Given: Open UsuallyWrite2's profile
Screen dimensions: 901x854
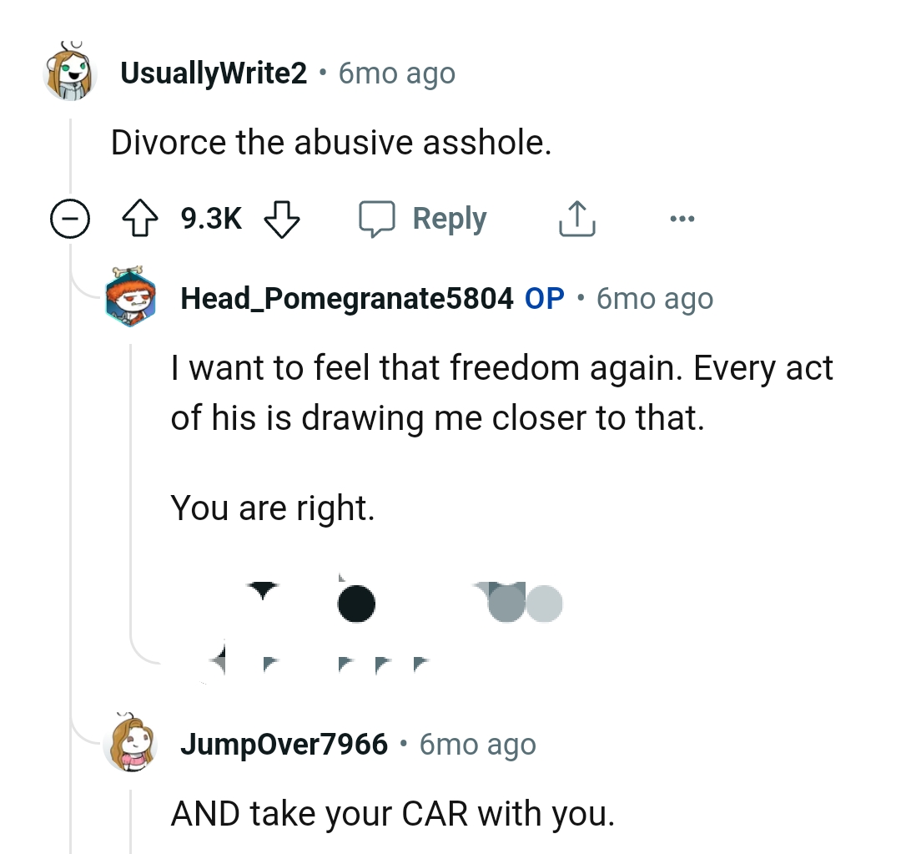Looking at the screenshot, I should 212,73.
